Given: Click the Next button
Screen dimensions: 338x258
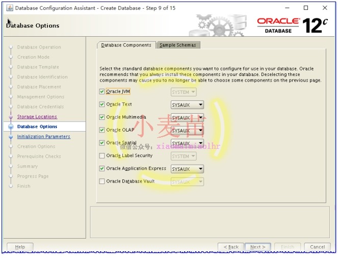Looking at the screenshot, I should (x=258, y=247).
